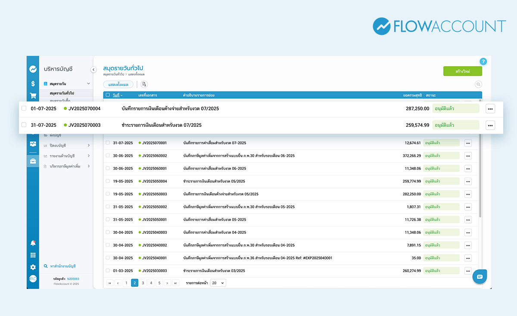The height and width of the screenshot is (316, 517).
Task: Open the shopping cart purchases icon
Action: click(33, 95)
